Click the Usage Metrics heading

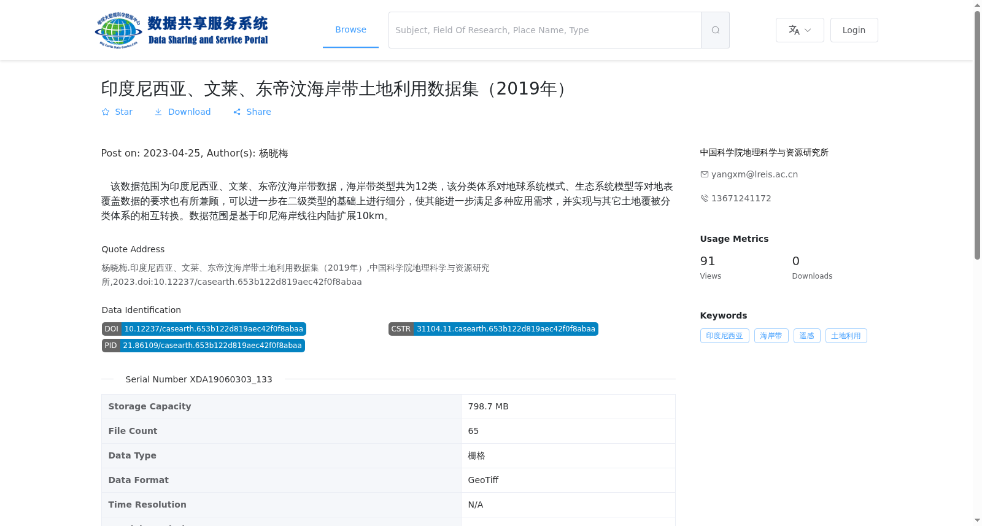click(x=734, y=239)
